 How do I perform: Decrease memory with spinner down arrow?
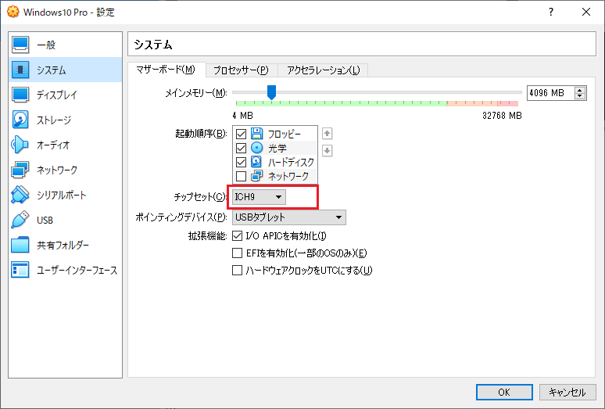tap(580, 96)
